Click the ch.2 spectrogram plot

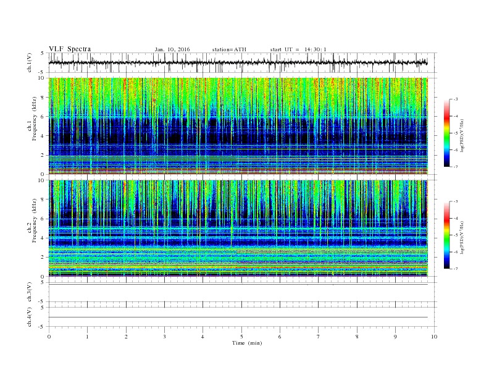coord(238,229)
